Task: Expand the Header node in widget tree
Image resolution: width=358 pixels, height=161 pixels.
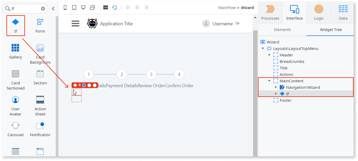Action: (269, 55)
